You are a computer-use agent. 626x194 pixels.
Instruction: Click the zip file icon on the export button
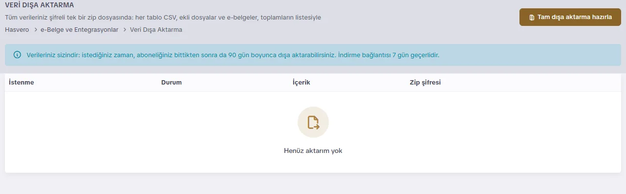pos(532,17)
